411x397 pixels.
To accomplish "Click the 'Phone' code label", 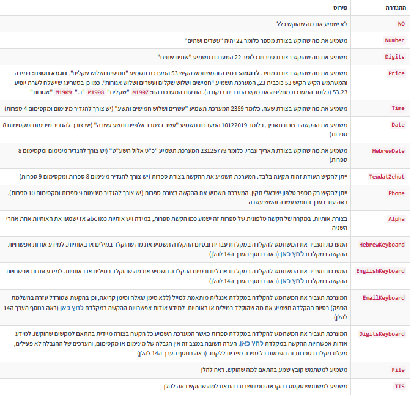I will 396,193.
